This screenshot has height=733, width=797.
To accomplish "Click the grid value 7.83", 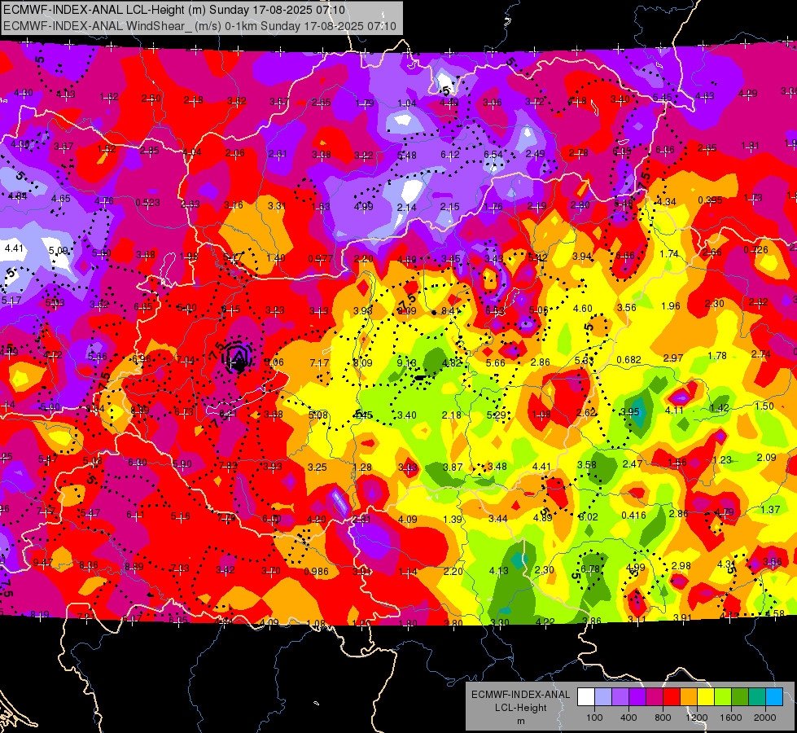I will point(228,466).
